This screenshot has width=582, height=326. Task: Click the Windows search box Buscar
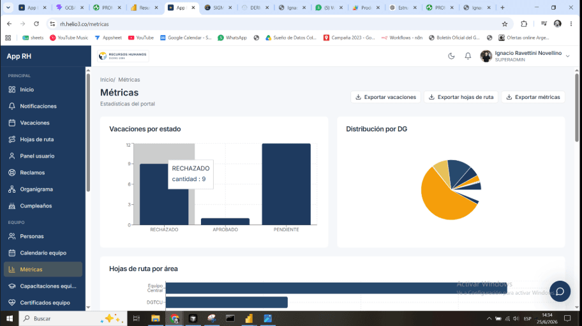click(73, 318)
